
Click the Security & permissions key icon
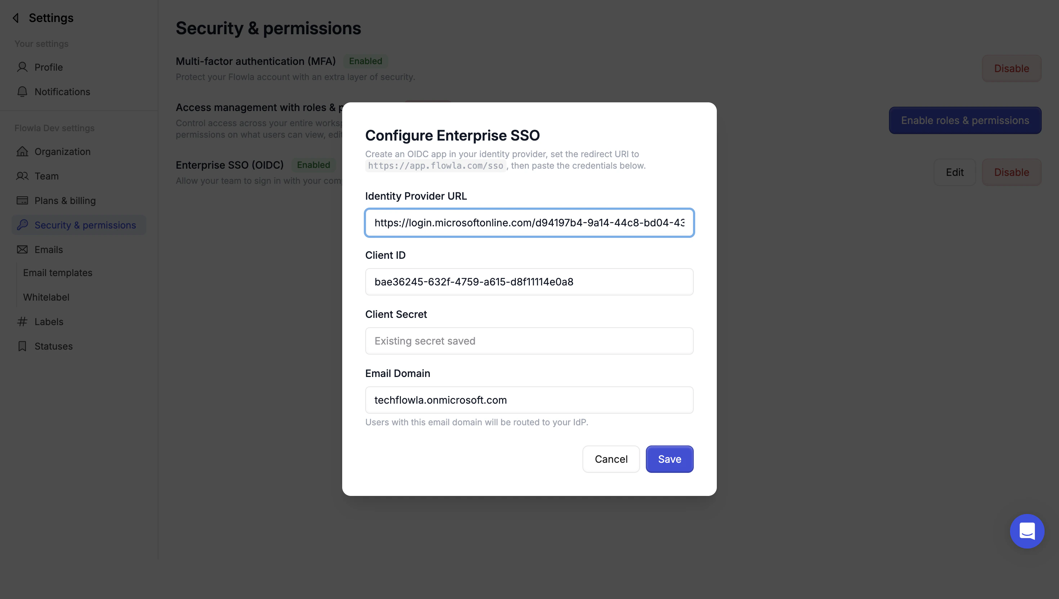coord(22,225)
